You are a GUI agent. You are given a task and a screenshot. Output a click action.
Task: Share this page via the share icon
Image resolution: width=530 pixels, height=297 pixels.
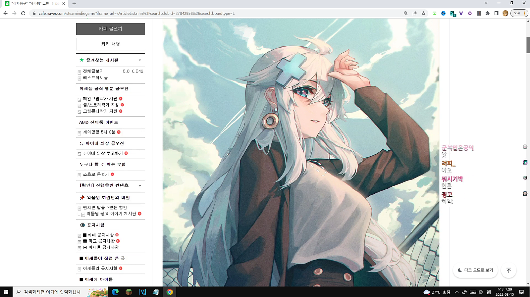[414, 13]
